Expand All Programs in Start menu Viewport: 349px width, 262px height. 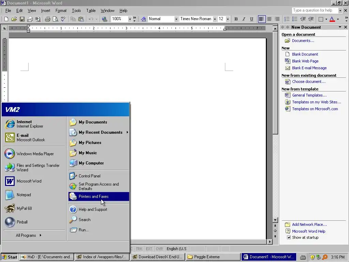tap(29, 235)
